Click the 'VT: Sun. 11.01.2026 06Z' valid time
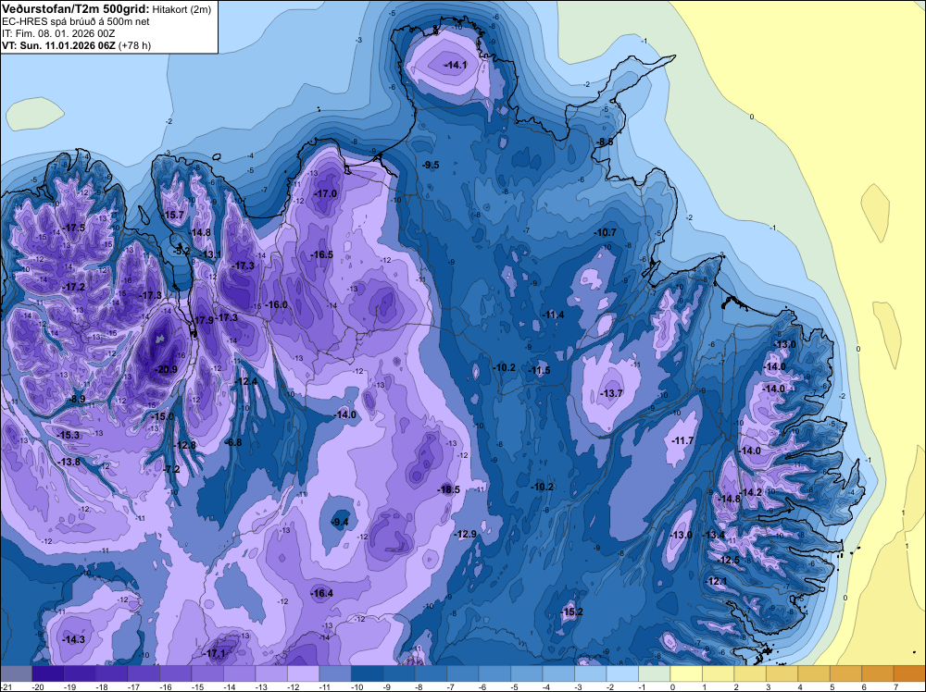Screen dimensions: 926x692 pos(59,44)
